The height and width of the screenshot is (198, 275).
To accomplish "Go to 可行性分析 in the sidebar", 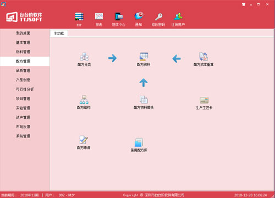I will (x=25, y=89).
